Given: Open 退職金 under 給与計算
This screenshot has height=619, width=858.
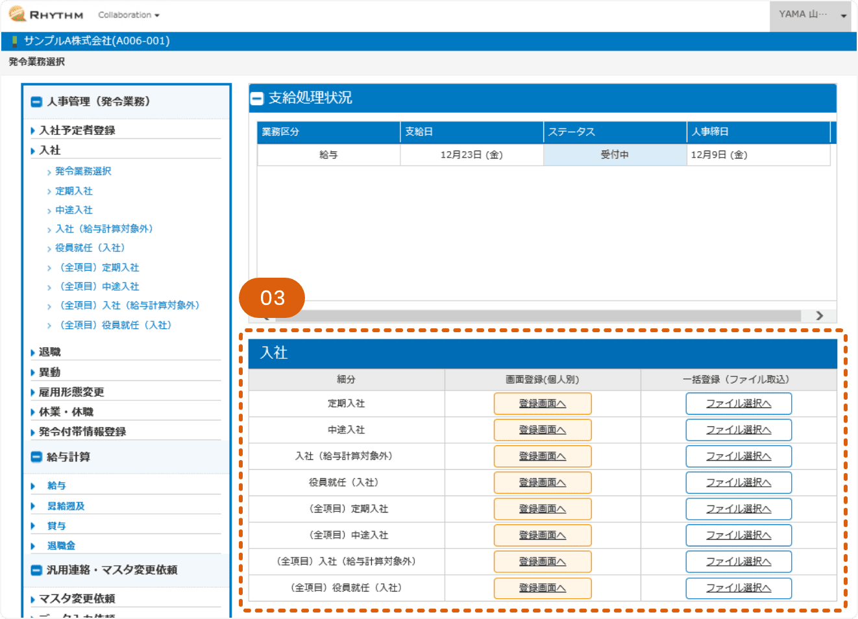Looking at the screenshot, I should click(x=61, y=546).
